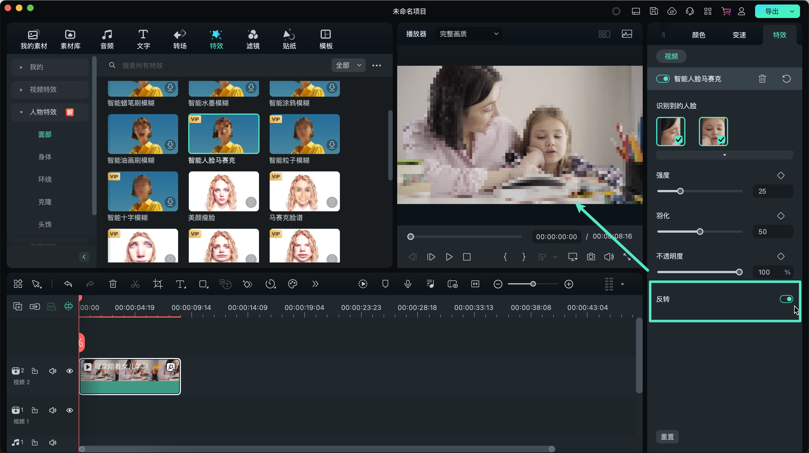Viewport: 809px width, 453px height.
Task: Click the cloud upload icon in title bar
Action: [672, 11]
